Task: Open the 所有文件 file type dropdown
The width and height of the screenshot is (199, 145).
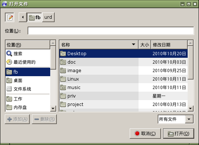Action: (176, 119)
